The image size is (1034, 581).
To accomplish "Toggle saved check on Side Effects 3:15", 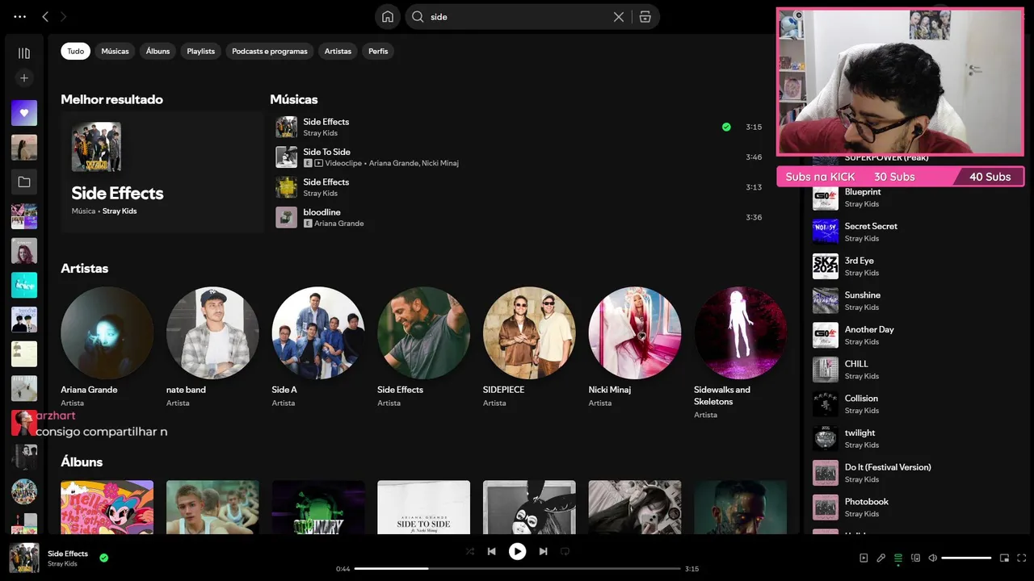I will click(726, 127).
